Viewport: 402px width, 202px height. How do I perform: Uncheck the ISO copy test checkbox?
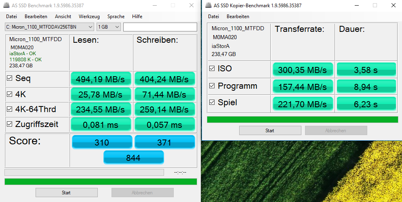[x=212, y=69]
